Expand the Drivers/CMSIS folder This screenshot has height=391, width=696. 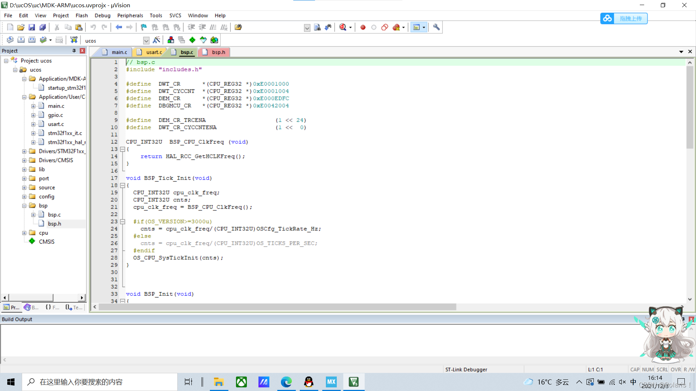[24, 160]
